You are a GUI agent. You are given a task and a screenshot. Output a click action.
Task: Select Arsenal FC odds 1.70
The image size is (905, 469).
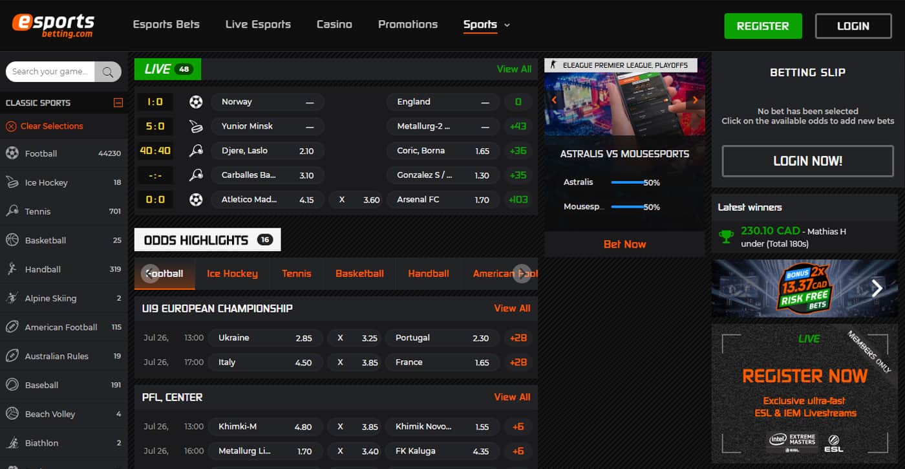pos(443,199)
